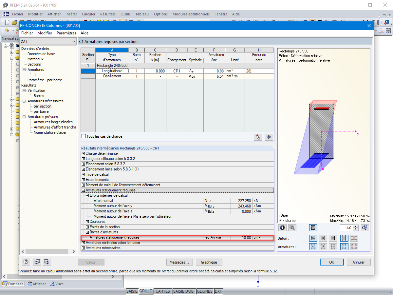The image size is (393, 295).
Task: Expand Courbures row
Action: (x=87, y=222)
